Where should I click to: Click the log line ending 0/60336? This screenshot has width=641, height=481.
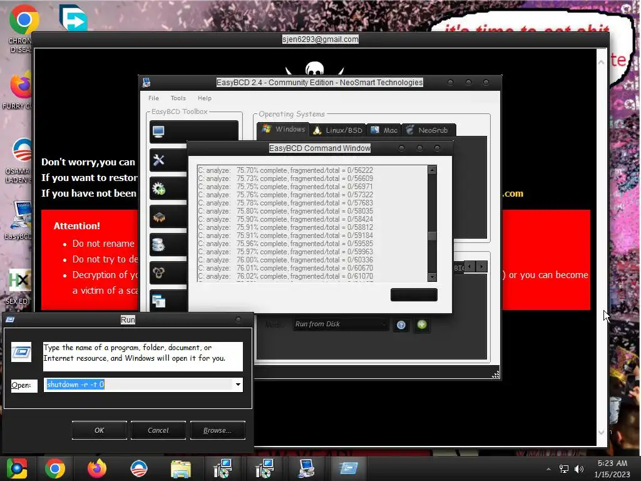pos(285,260)
